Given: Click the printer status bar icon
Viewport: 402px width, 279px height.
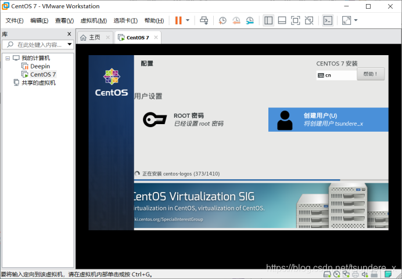Looking at the screenshot, I should tap(356, 274).
